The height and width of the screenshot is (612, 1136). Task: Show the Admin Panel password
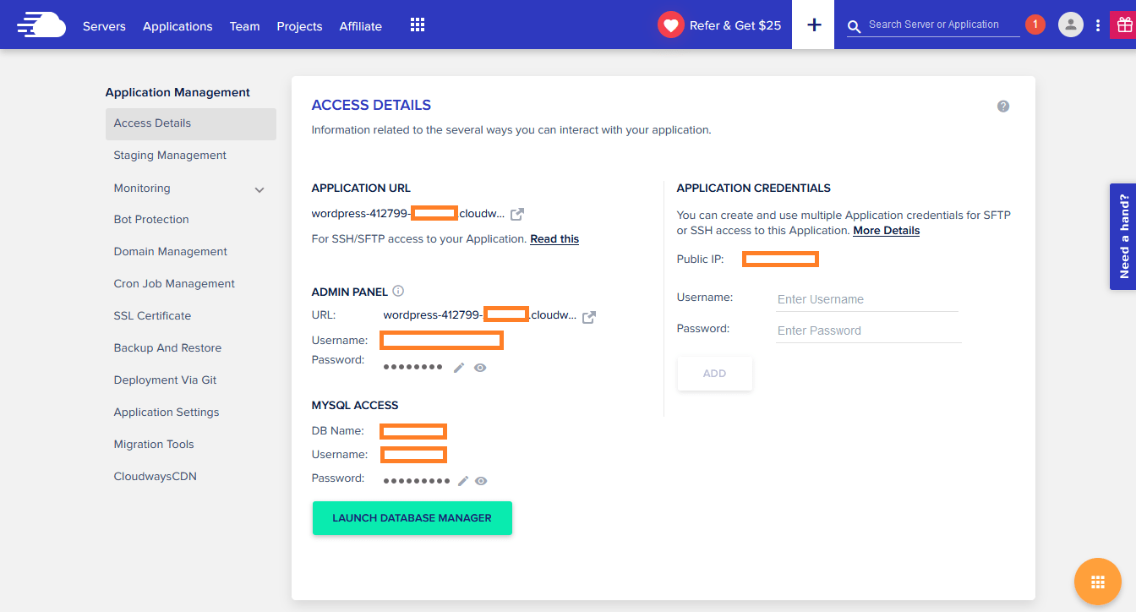coord(480,368)
